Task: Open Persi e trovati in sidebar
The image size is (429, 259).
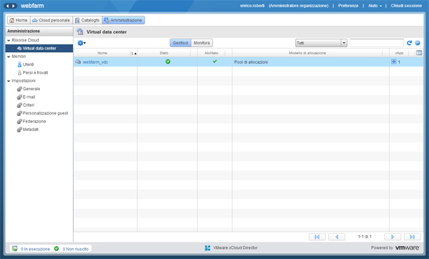Action: point(35,72)
